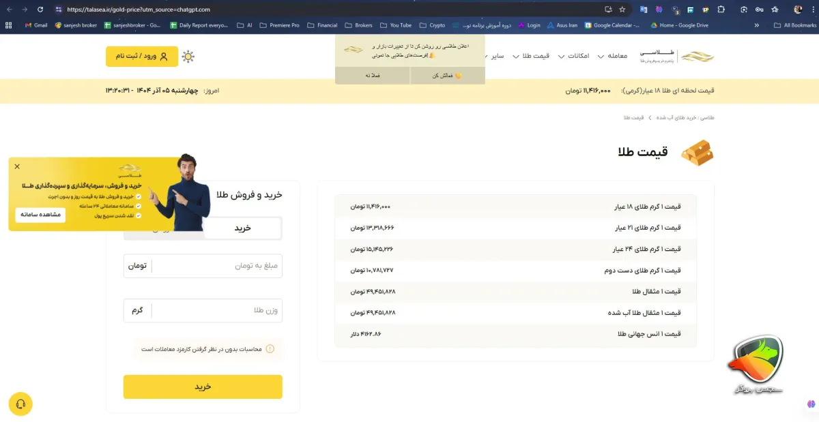Click فعلا نه to dismiss the notification
This screenshot has height=422, width=819.
(x=373, y=76)
